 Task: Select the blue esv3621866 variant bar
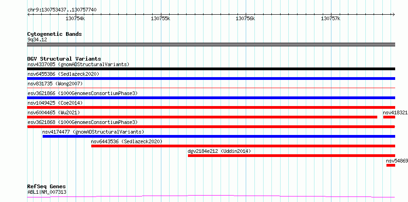click(211, 98)
